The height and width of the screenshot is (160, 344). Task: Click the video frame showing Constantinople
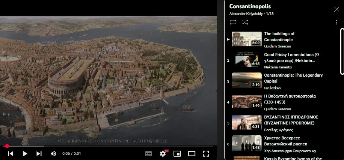pyautogui.click(x=108, y=80)
